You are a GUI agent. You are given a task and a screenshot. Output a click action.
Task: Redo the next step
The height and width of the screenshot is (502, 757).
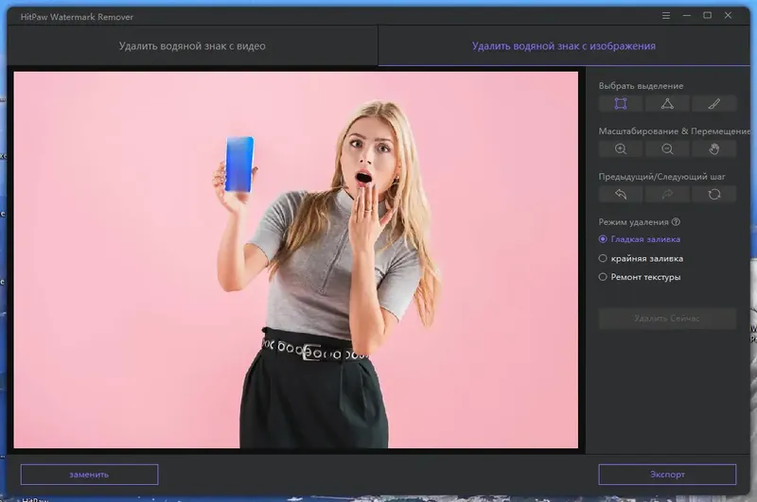(667, 195)
